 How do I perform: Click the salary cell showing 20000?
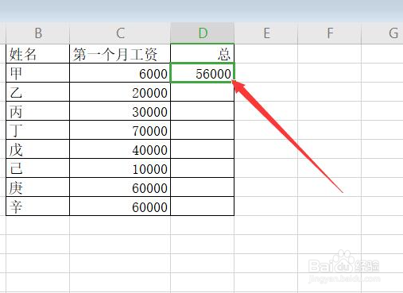tap(120, 92)
